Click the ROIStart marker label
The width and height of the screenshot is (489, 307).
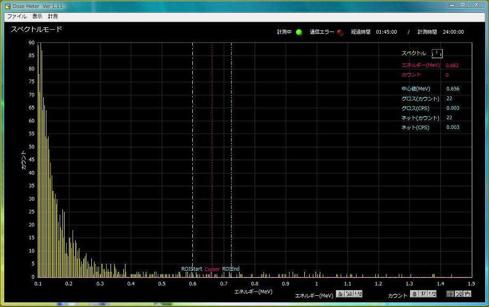pos(192,269)
